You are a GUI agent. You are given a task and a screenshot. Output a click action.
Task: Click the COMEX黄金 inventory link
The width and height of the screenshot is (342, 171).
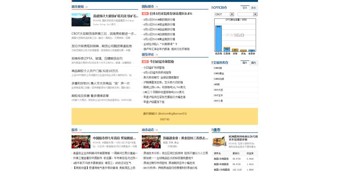click(219, 73)
